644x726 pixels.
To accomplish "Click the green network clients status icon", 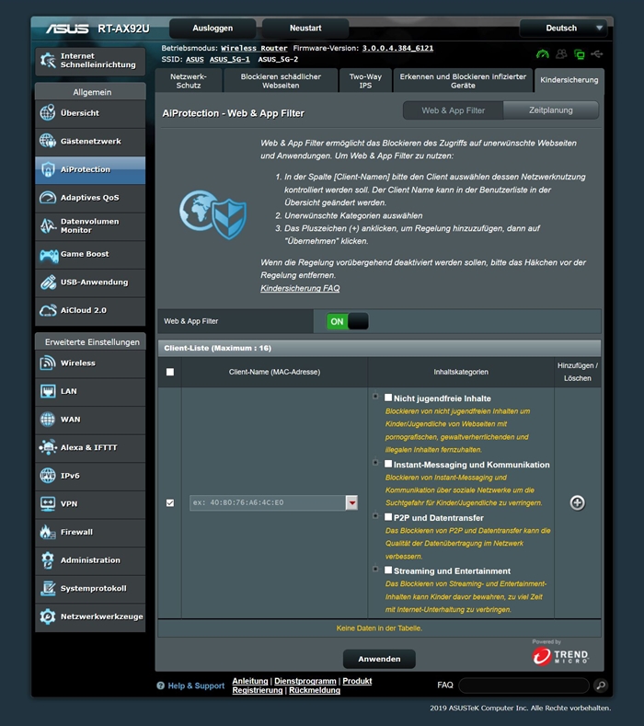I will [580, 54].
